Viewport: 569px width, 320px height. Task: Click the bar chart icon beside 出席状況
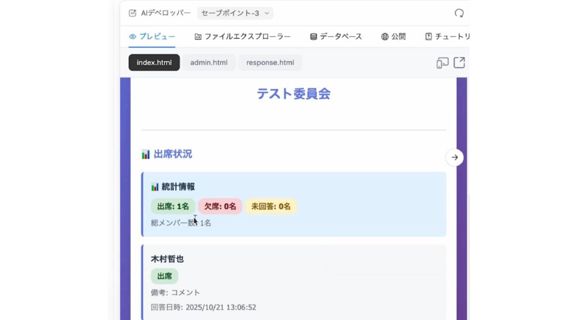point(146,154)
